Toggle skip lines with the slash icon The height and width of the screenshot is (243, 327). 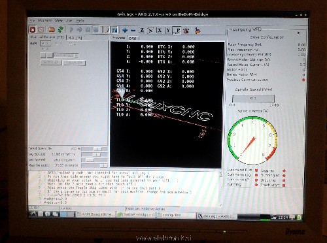pos(107,30)
